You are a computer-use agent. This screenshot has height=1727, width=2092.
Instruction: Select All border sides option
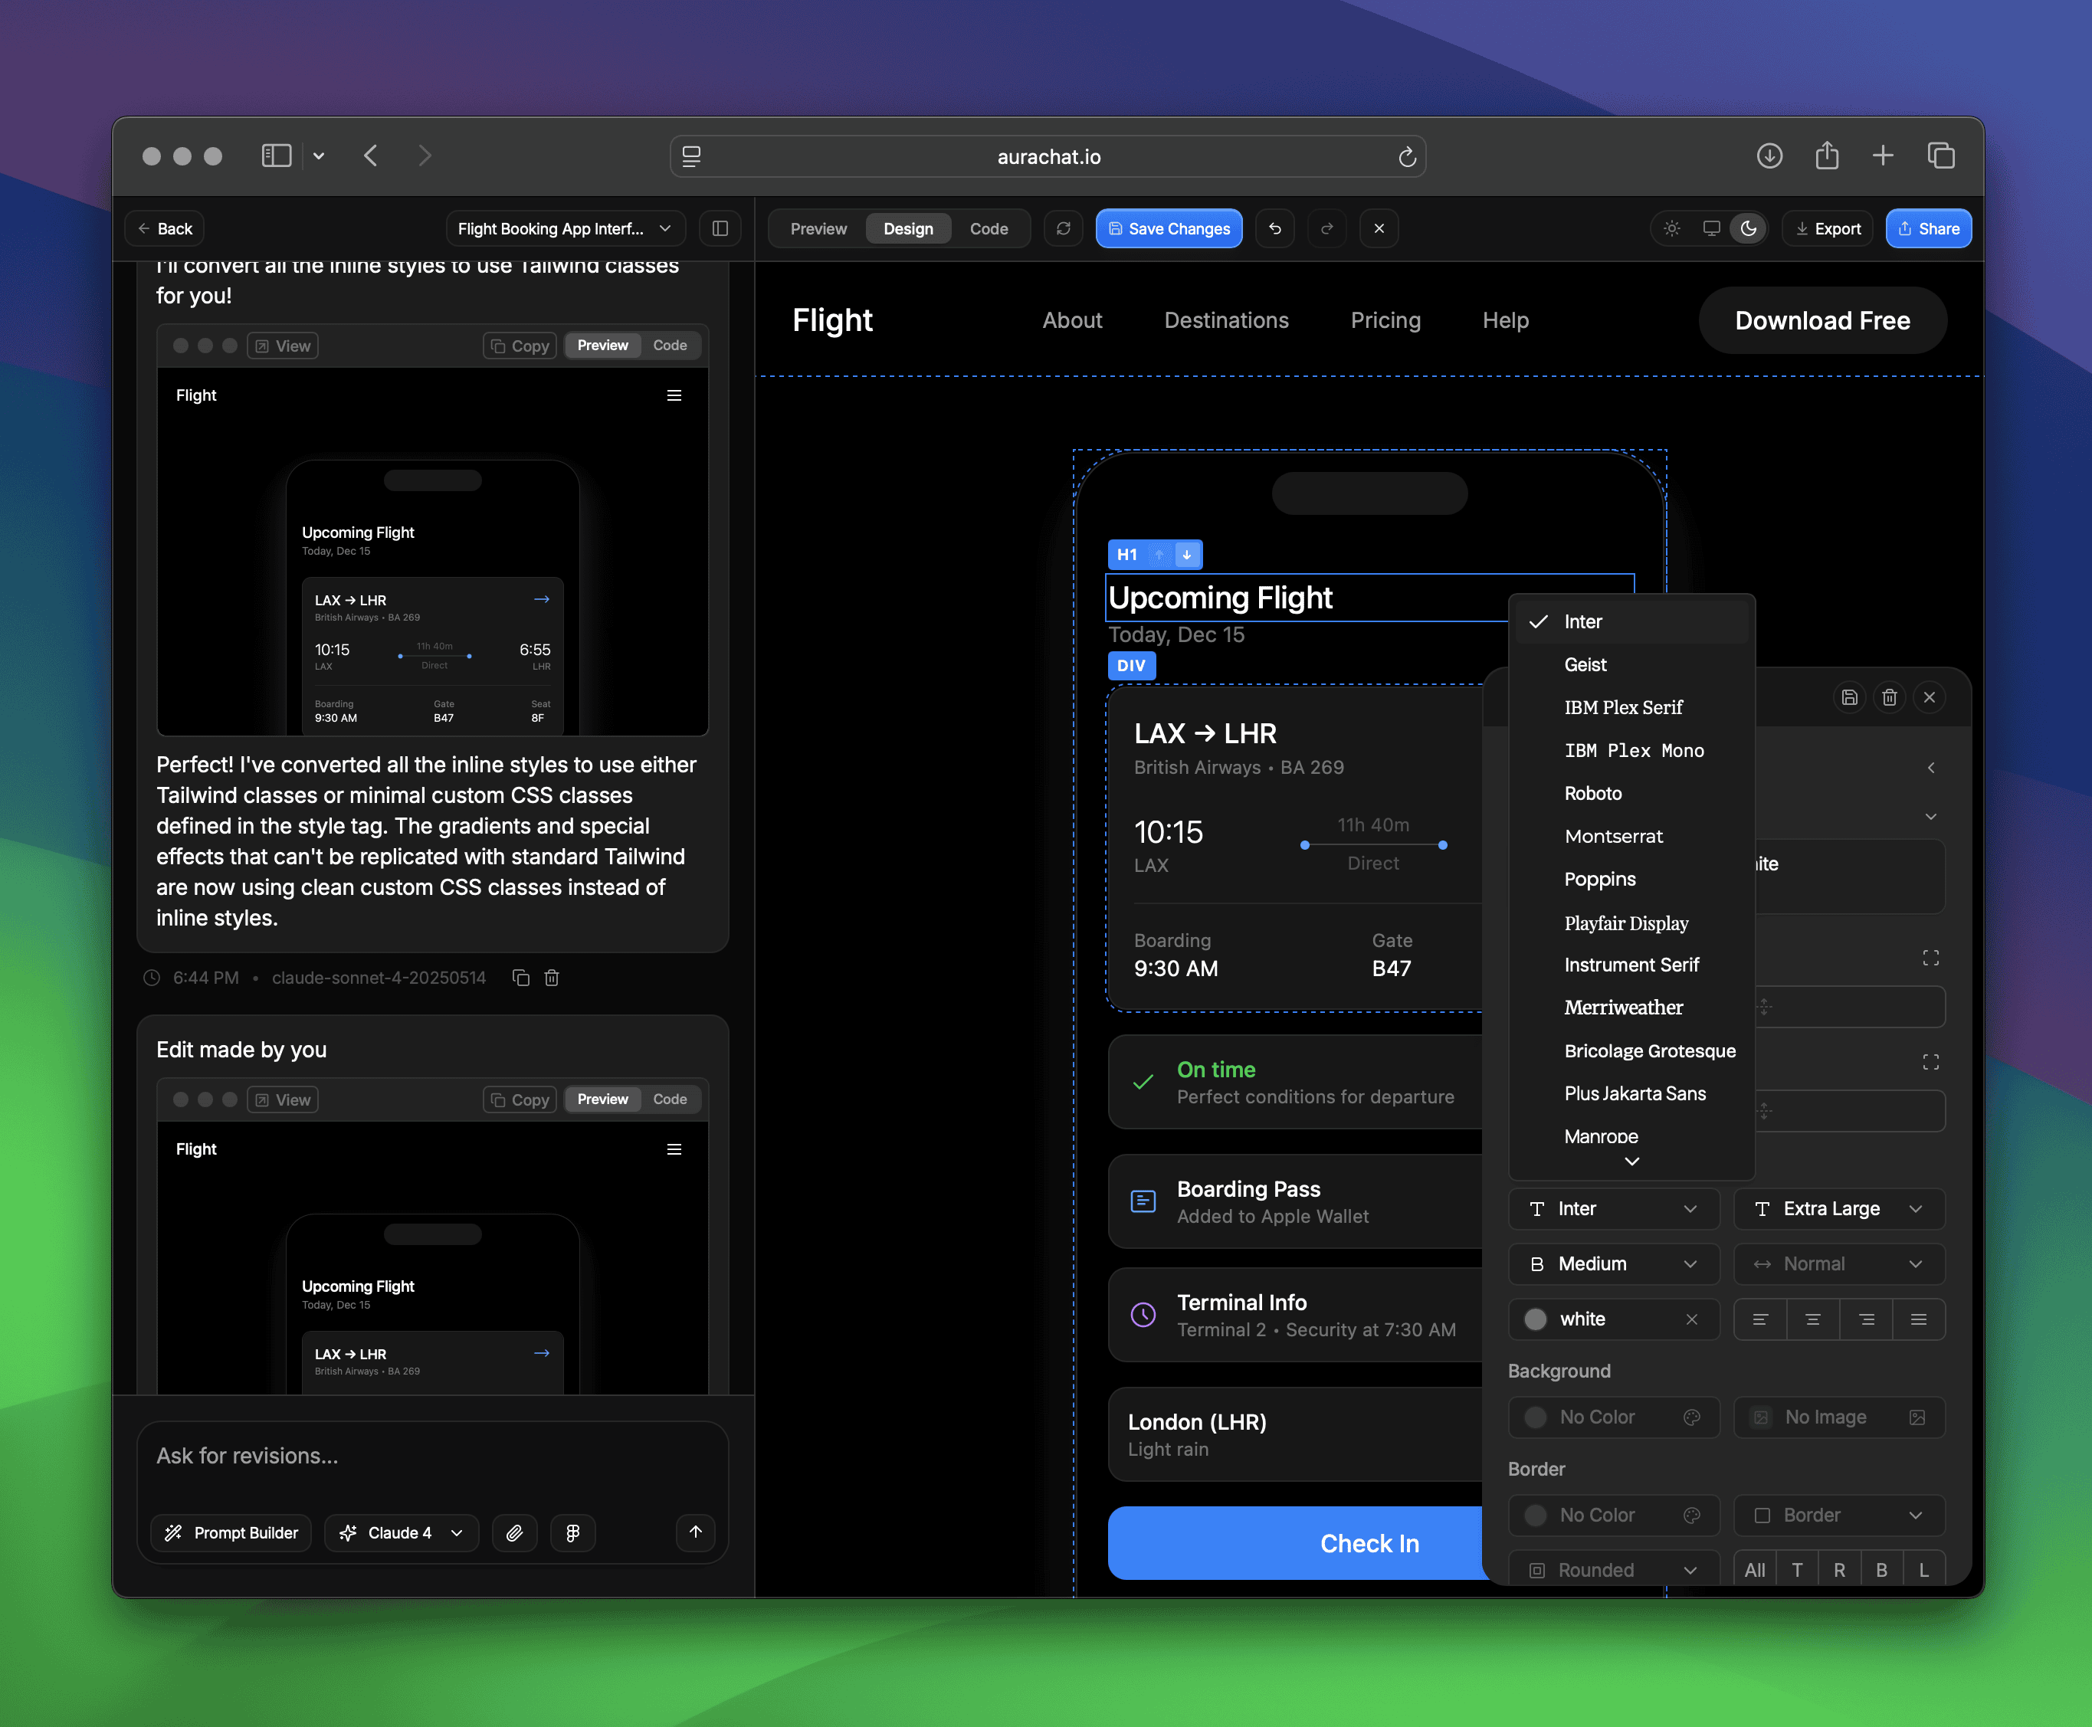point(1755,1570)
